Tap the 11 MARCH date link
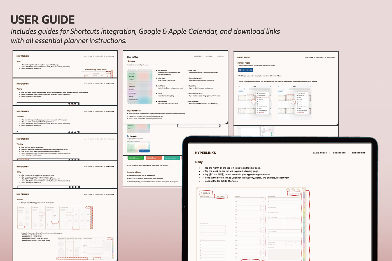The height and width of the screenshot is (261, 392). point(206,193)
